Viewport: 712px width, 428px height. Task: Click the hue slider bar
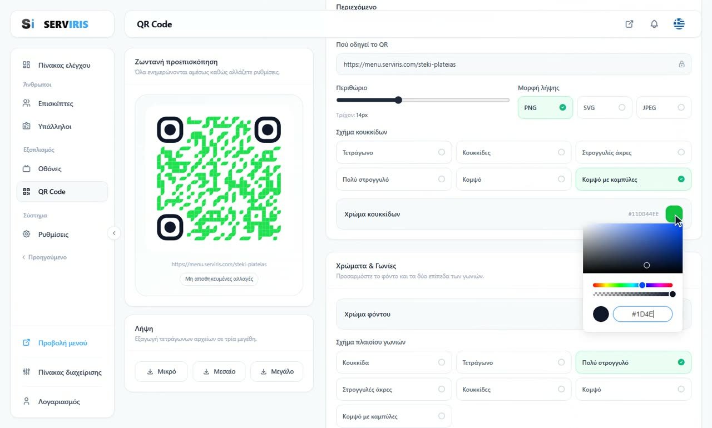(632, 285)
